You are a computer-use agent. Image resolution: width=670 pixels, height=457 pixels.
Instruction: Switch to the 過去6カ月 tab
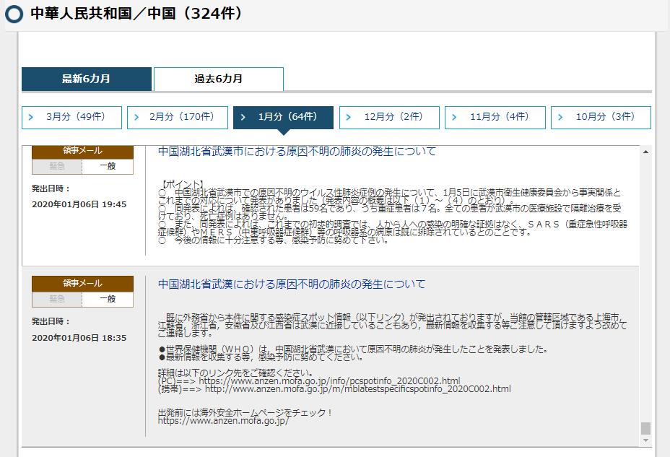[x=218, y=79]
